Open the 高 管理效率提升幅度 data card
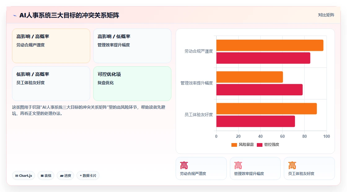 255,168
